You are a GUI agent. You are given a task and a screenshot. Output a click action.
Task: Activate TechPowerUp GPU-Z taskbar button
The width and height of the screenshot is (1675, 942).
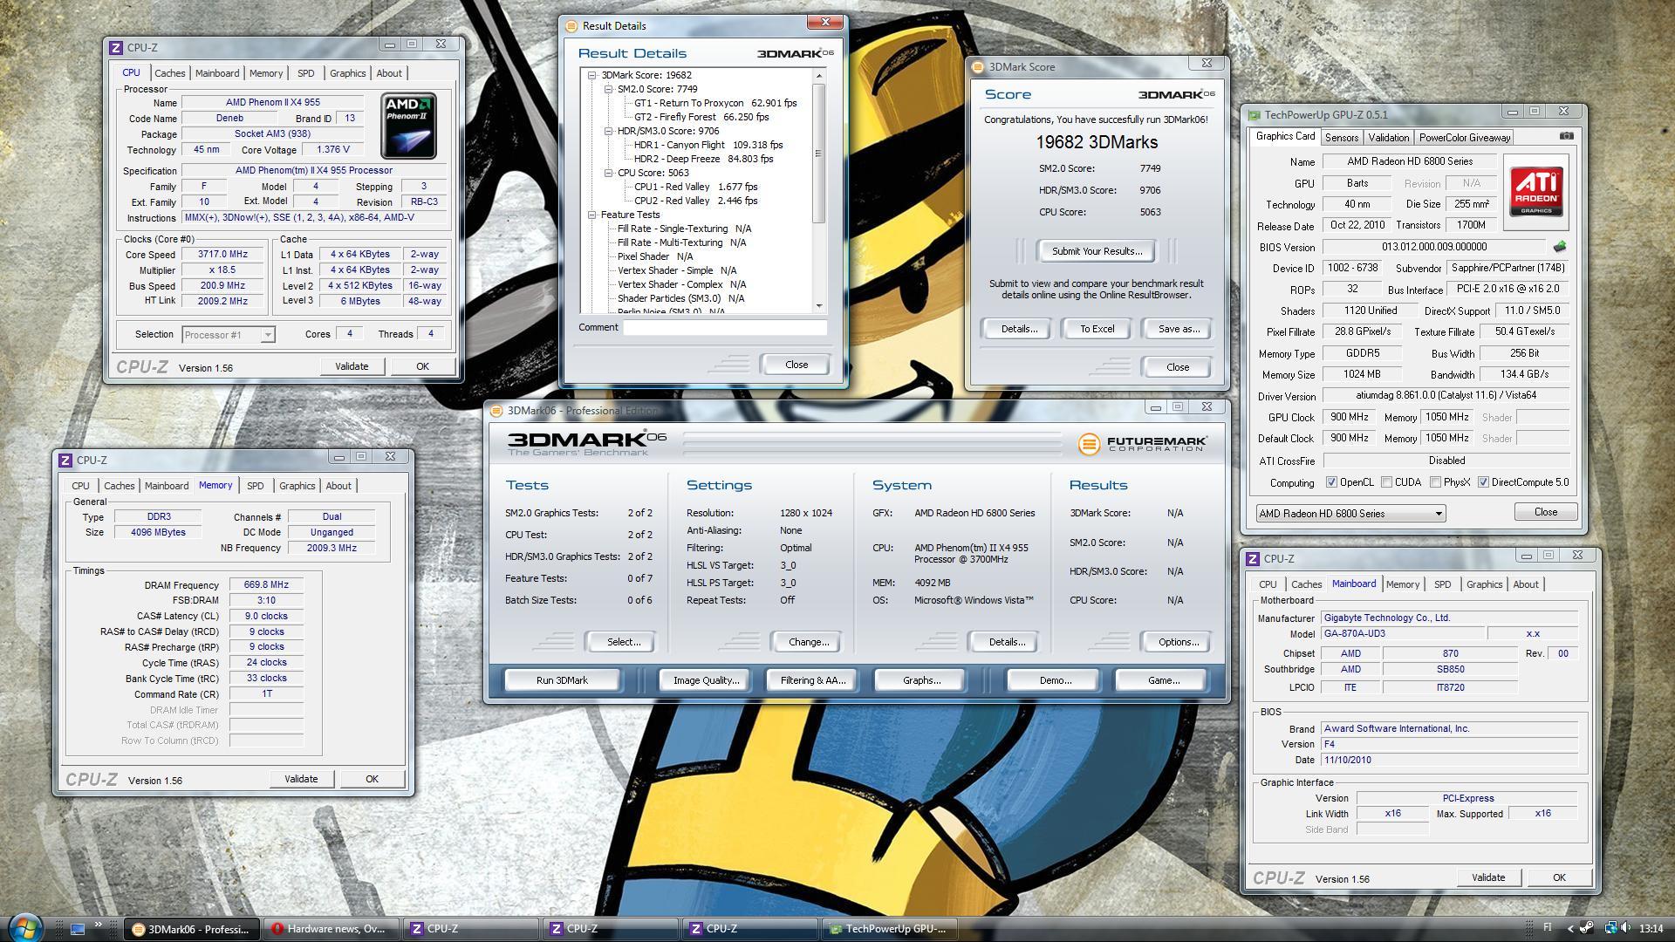[890, 929]
